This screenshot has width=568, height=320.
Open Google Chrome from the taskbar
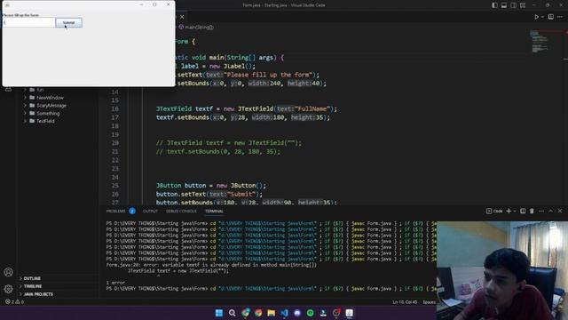tap(258, 313)
